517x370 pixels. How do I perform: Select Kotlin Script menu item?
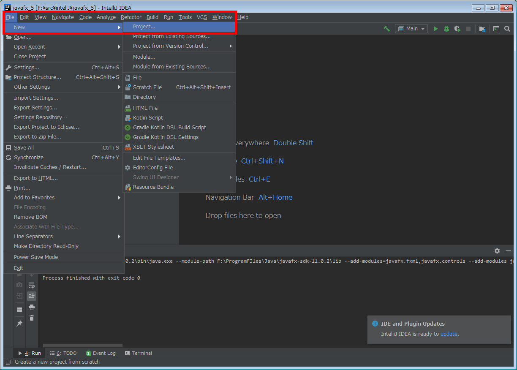179,118
